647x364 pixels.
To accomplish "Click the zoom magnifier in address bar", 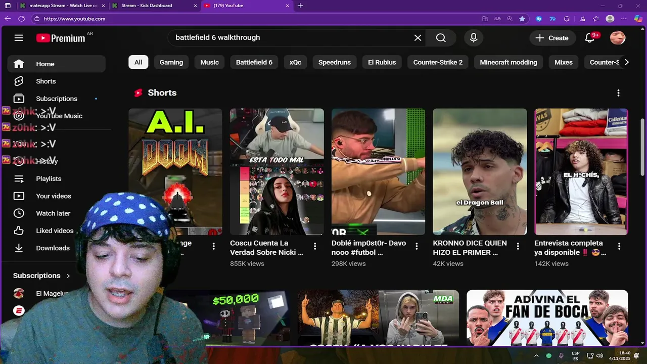I will 510,19.
